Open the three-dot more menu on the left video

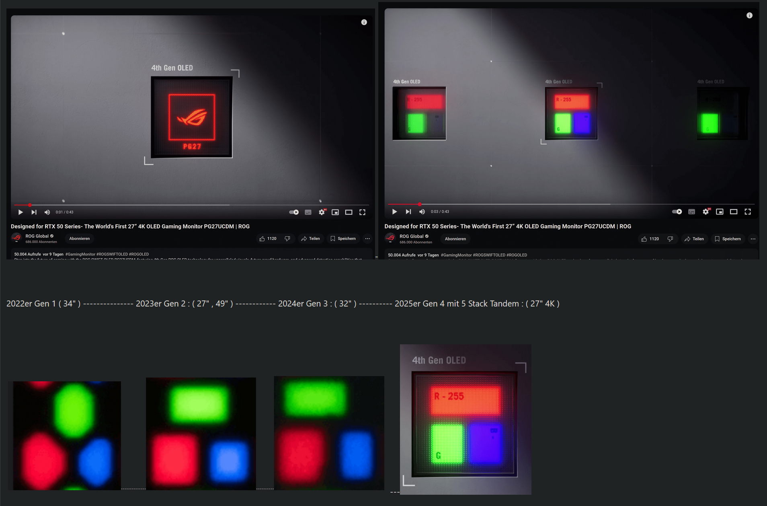pos(367,239)
